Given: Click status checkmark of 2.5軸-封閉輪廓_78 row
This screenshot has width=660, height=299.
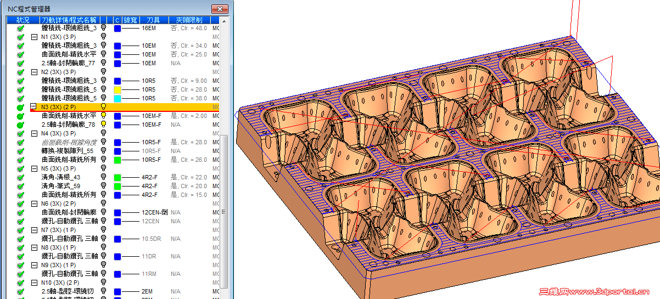Looking at the screenshot, I should (20, 125).
